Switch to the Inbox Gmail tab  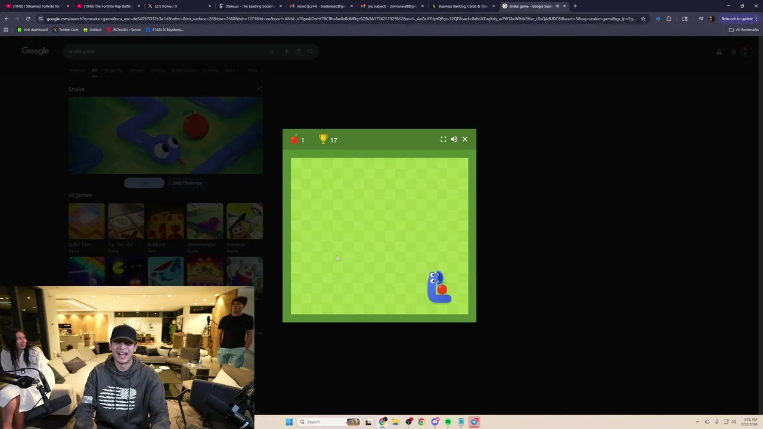[x=320, y=6]
